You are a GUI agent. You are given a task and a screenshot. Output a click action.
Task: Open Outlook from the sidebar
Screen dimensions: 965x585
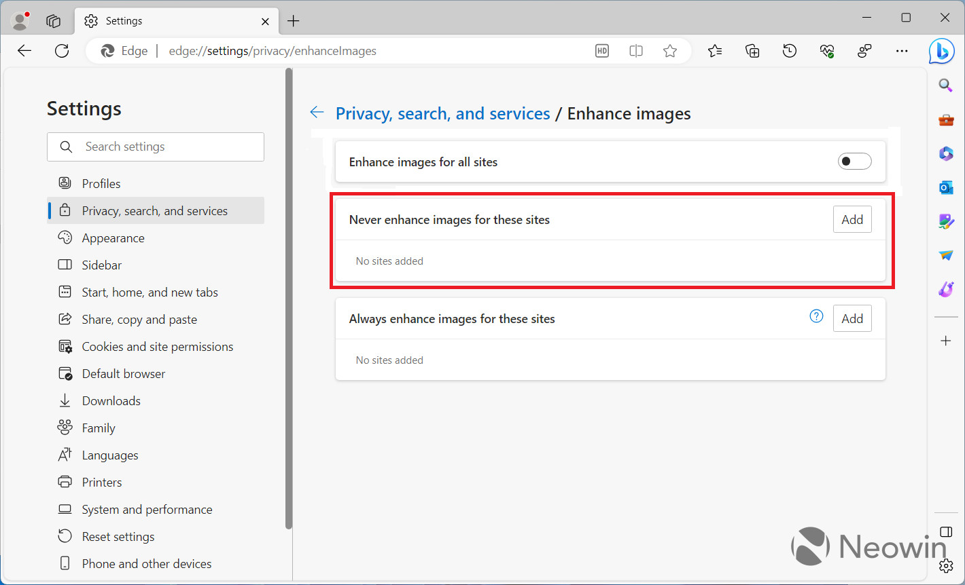(946, 187)
